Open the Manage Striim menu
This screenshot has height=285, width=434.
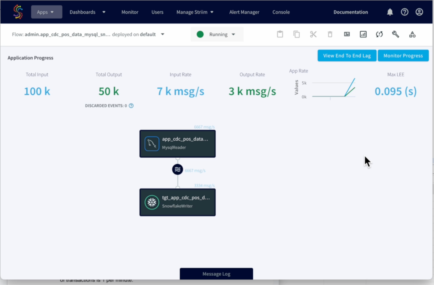(195, 12)
